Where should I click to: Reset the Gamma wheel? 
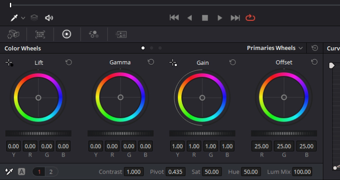[x=151, y=62]
